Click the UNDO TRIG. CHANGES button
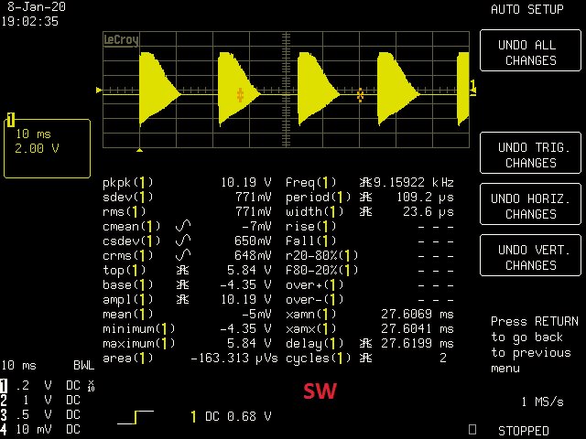586x439 pixels. coord(530,153)
